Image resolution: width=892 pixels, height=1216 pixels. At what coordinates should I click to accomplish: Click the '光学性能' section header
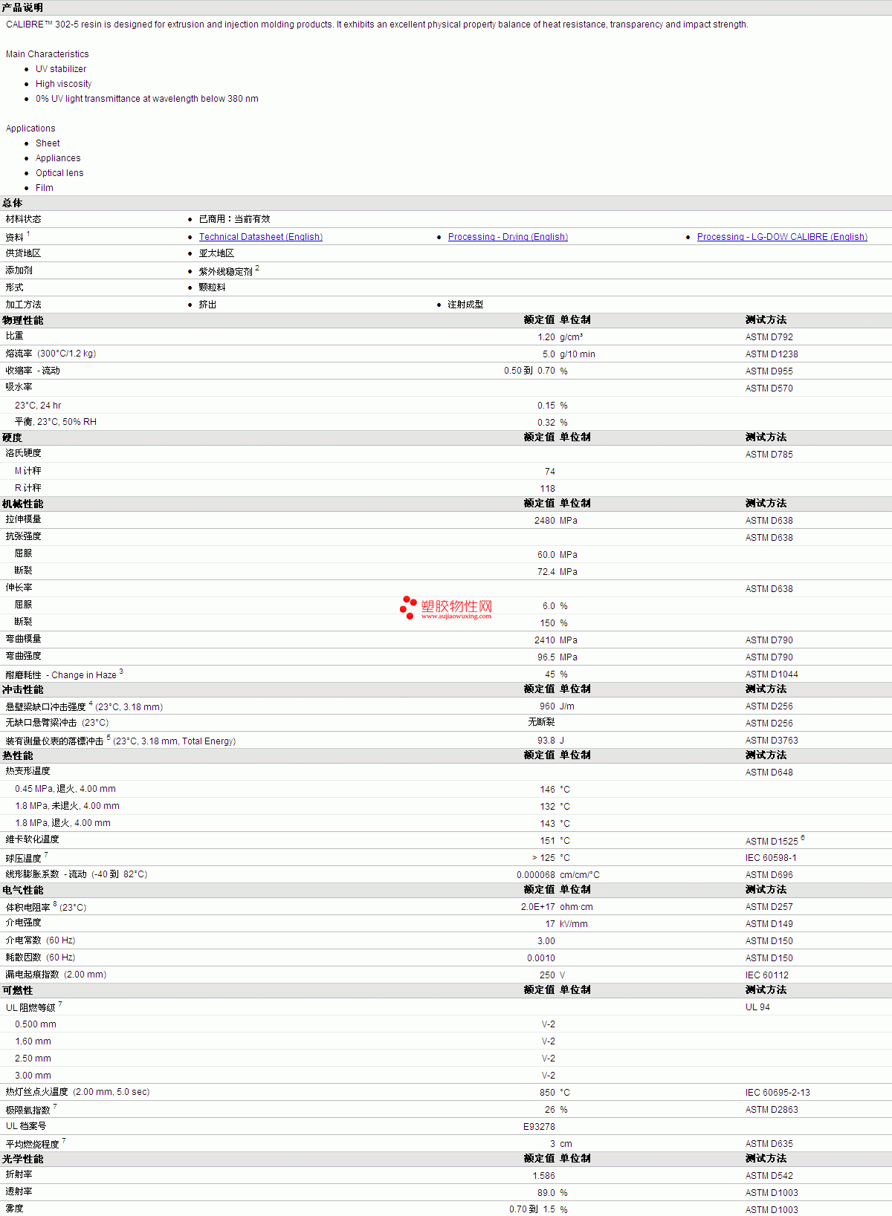pos(23,1159)
